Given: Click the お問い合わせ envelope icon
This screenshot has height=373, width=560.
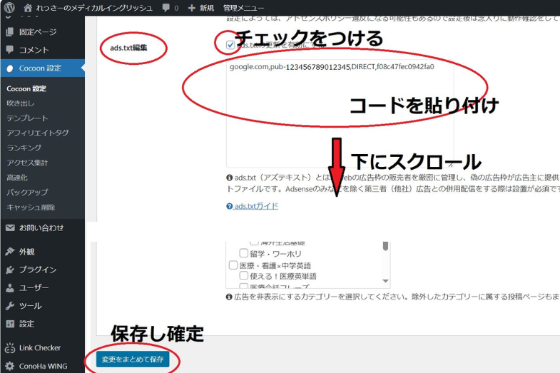Looking at the screenshot, I should coord(10,228).
